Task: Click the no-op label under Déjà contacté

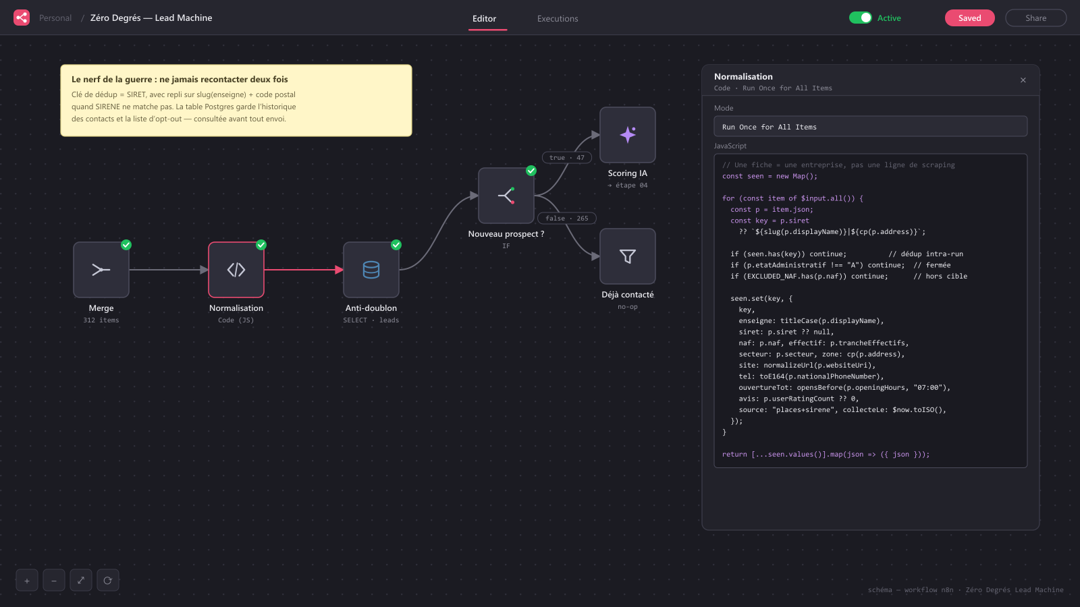Action: 628,307
